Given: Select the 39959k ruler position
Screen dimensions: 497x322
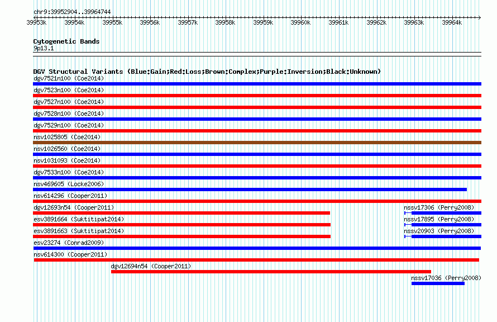Looking at the screenshot, I should 263,22.
